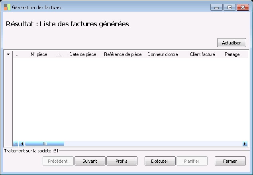
Task: Click Référence de pièce column header
Action: [123, 55]
